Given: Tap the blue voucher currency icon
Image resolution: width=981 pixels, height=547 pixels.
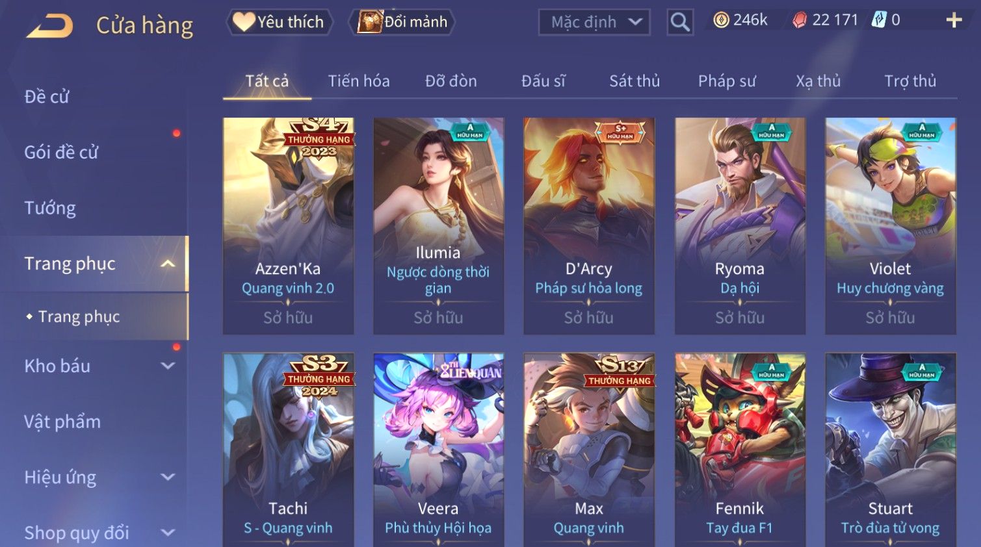Looking at the screenshot, I should pyautogui.click(x=879, y=20).
